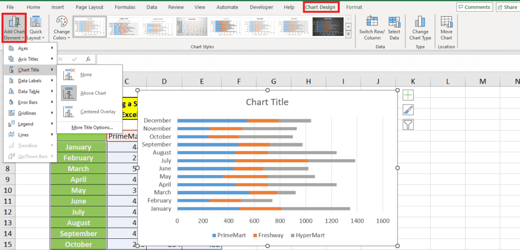
Task: Switch to the Formulas tab
Action: (125, 7)
